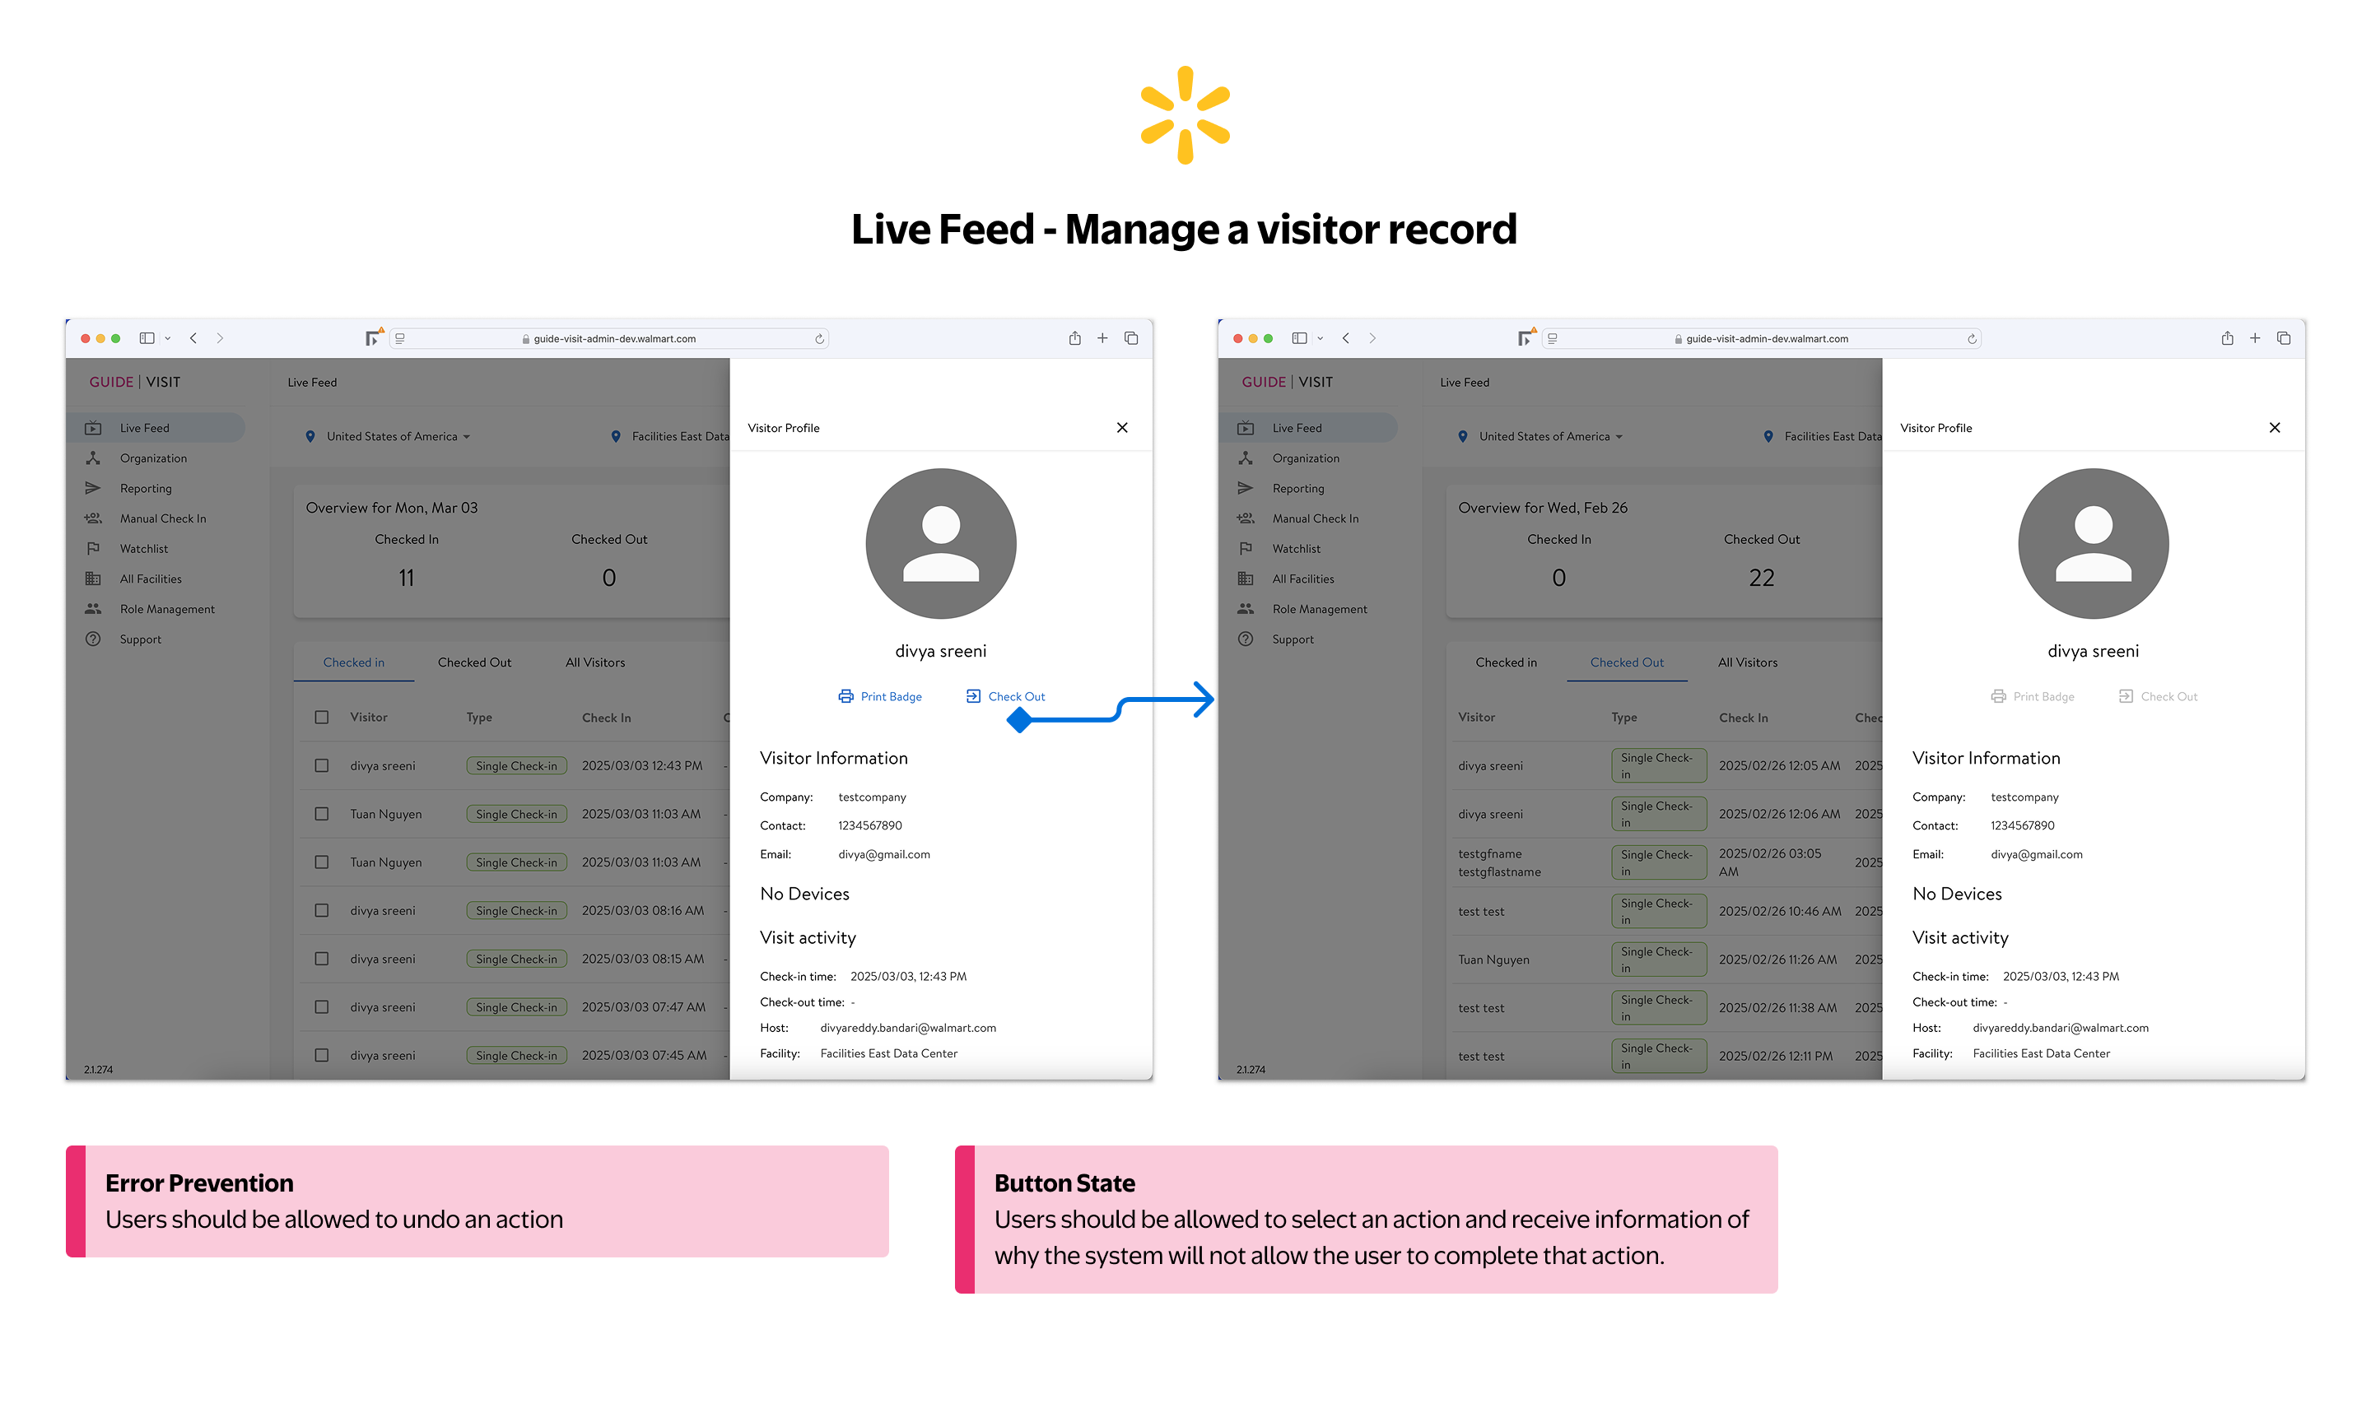Image resolution: width=2371 pixels, height=1422 pixels.
Task: Expand United States of America dropdown, left window
Action: click(x=388, y=436)
